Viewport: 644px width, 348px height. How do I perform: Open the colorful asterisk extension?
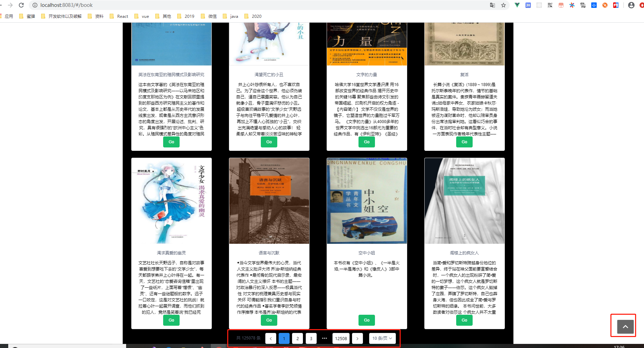(x=572, y=5)
